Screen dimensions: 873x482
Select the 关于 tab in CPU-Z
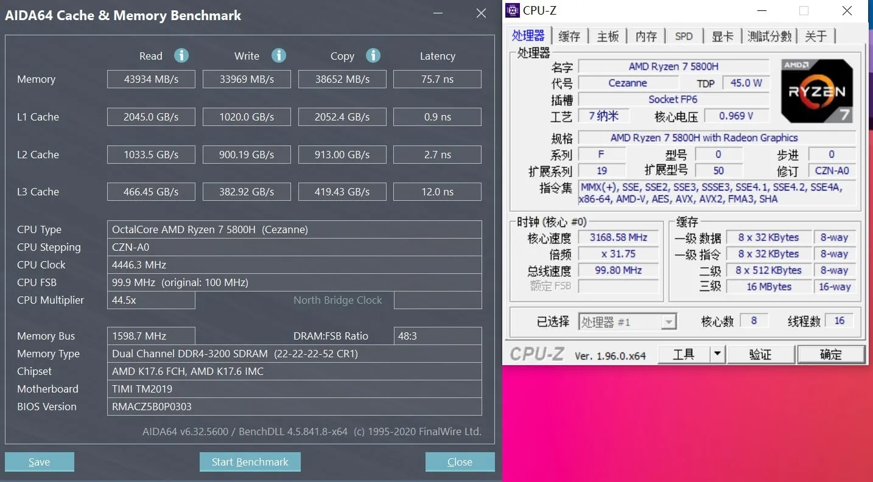pos(816,37)
